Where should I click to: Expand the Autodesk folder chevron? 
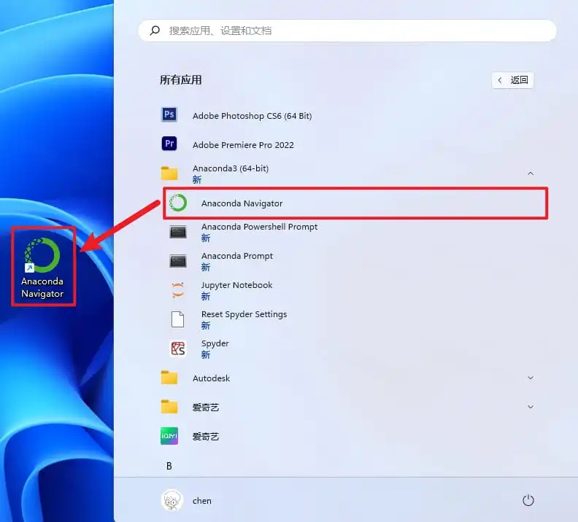pos(531,378)
